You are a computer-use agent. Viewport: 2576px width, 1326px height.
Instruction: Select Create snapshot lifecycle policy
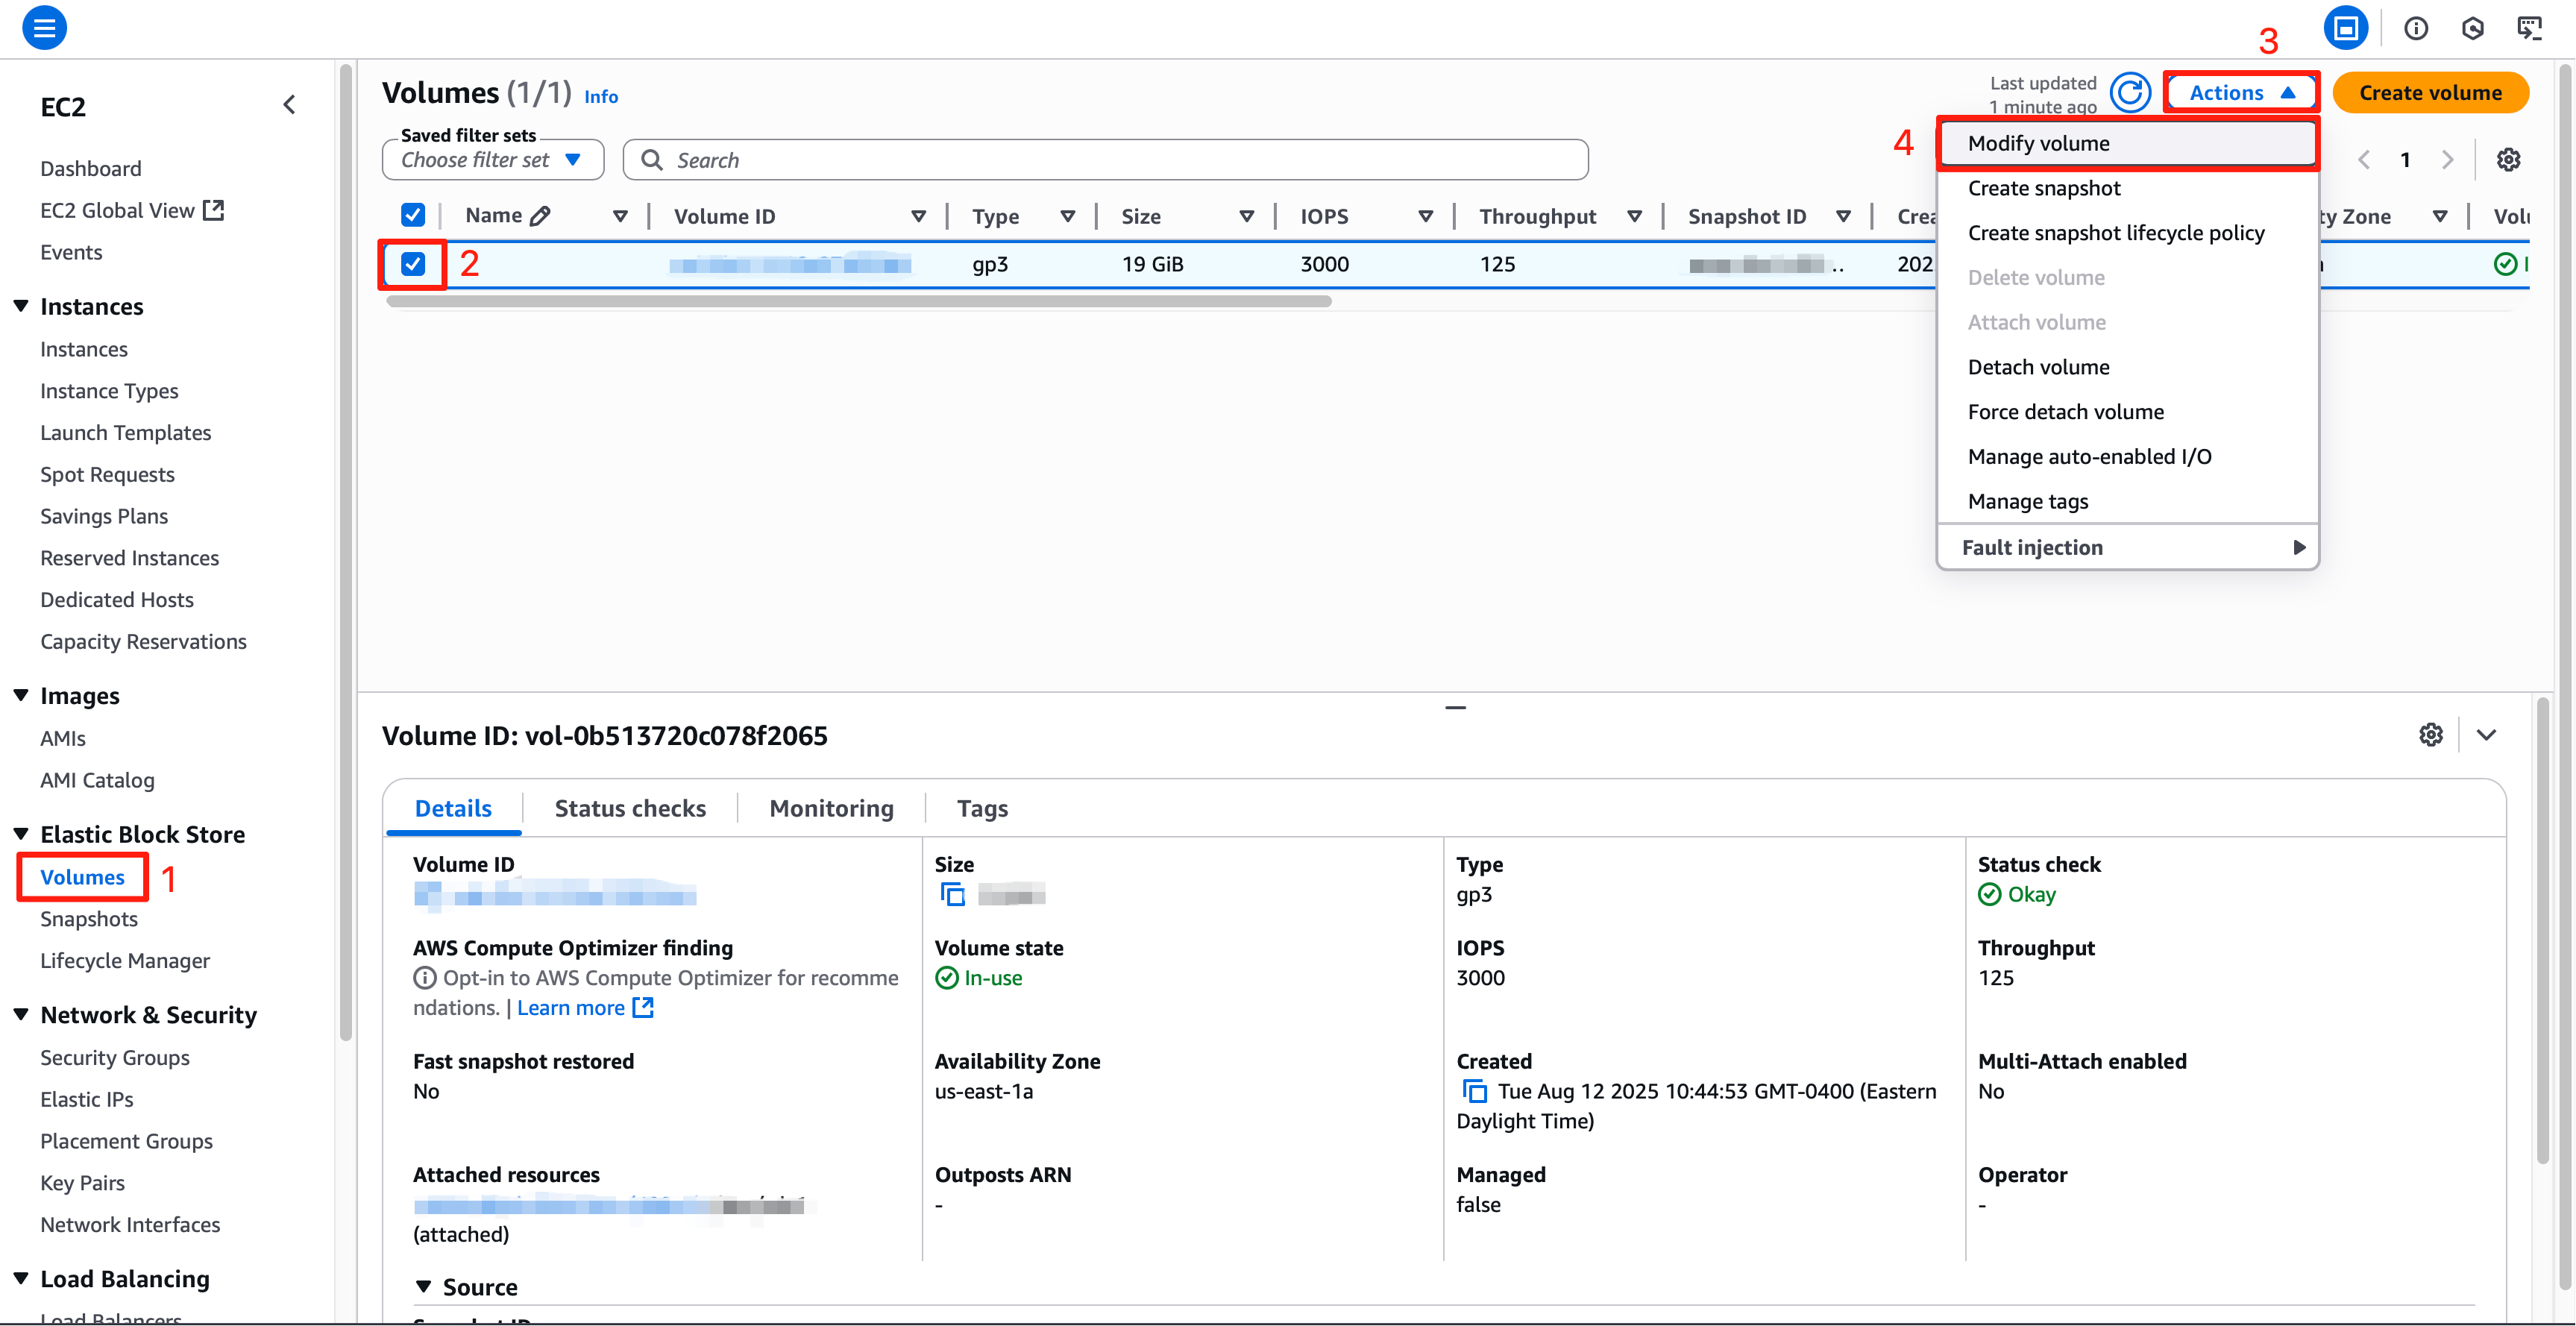pyautogui.click(x=2127, y=233)
